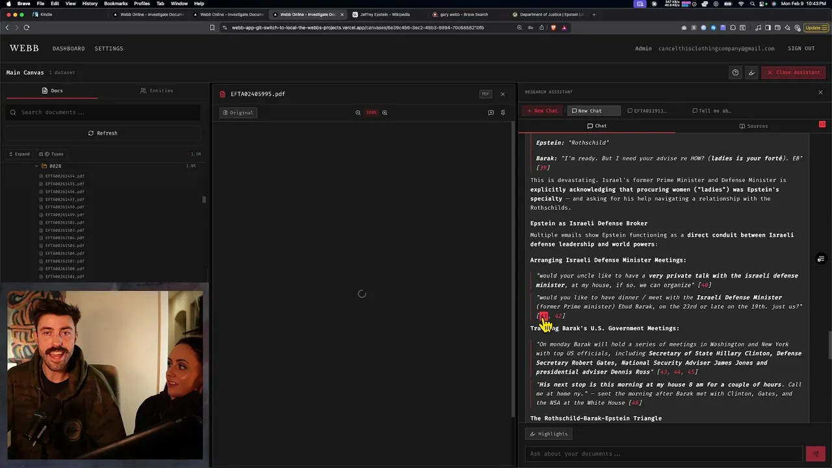Zoom in the PDF viewer
Screen dimensions: 832x468
click(384, 112)
